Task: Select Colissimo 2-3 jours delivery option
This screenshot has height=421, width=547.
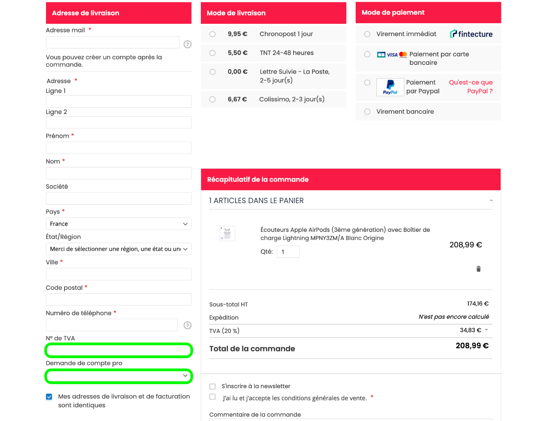Action: [x=212, y=99]
